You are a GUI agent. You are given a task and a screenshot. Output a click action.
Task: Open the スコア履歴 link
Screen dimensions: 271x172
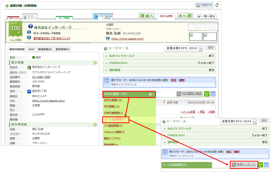(16, 40)
